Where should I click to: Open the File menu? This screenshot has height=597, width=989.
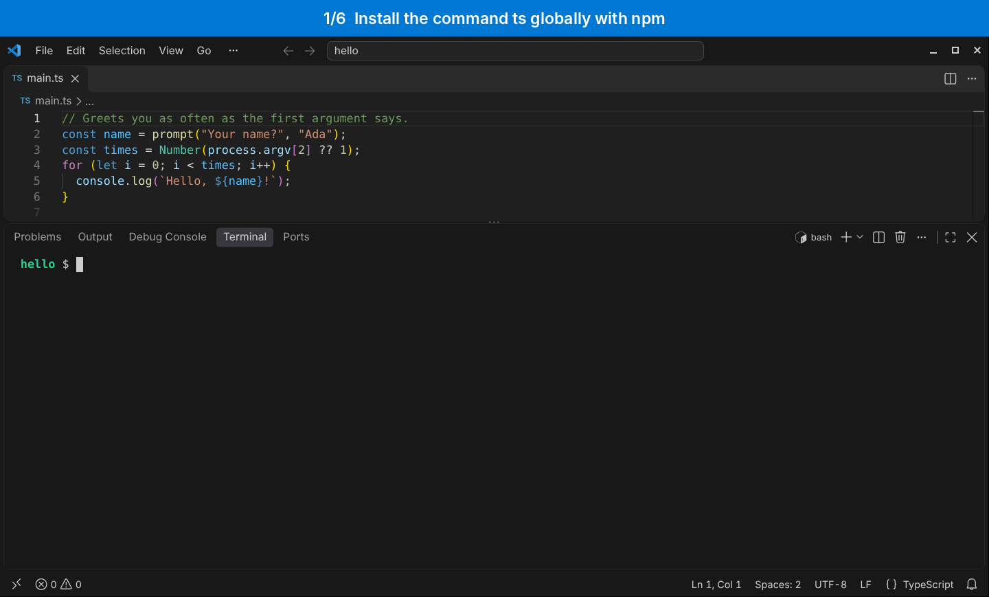coord(44,50)
